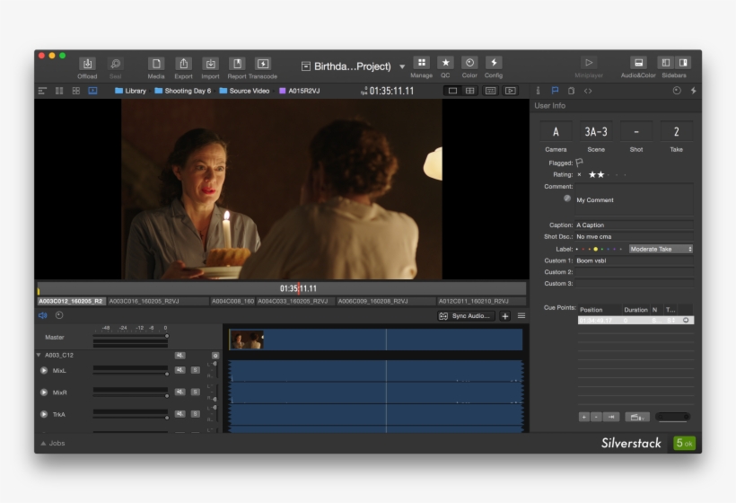Select the Shooting Day 6 breadcrumb

pos(187,91)
